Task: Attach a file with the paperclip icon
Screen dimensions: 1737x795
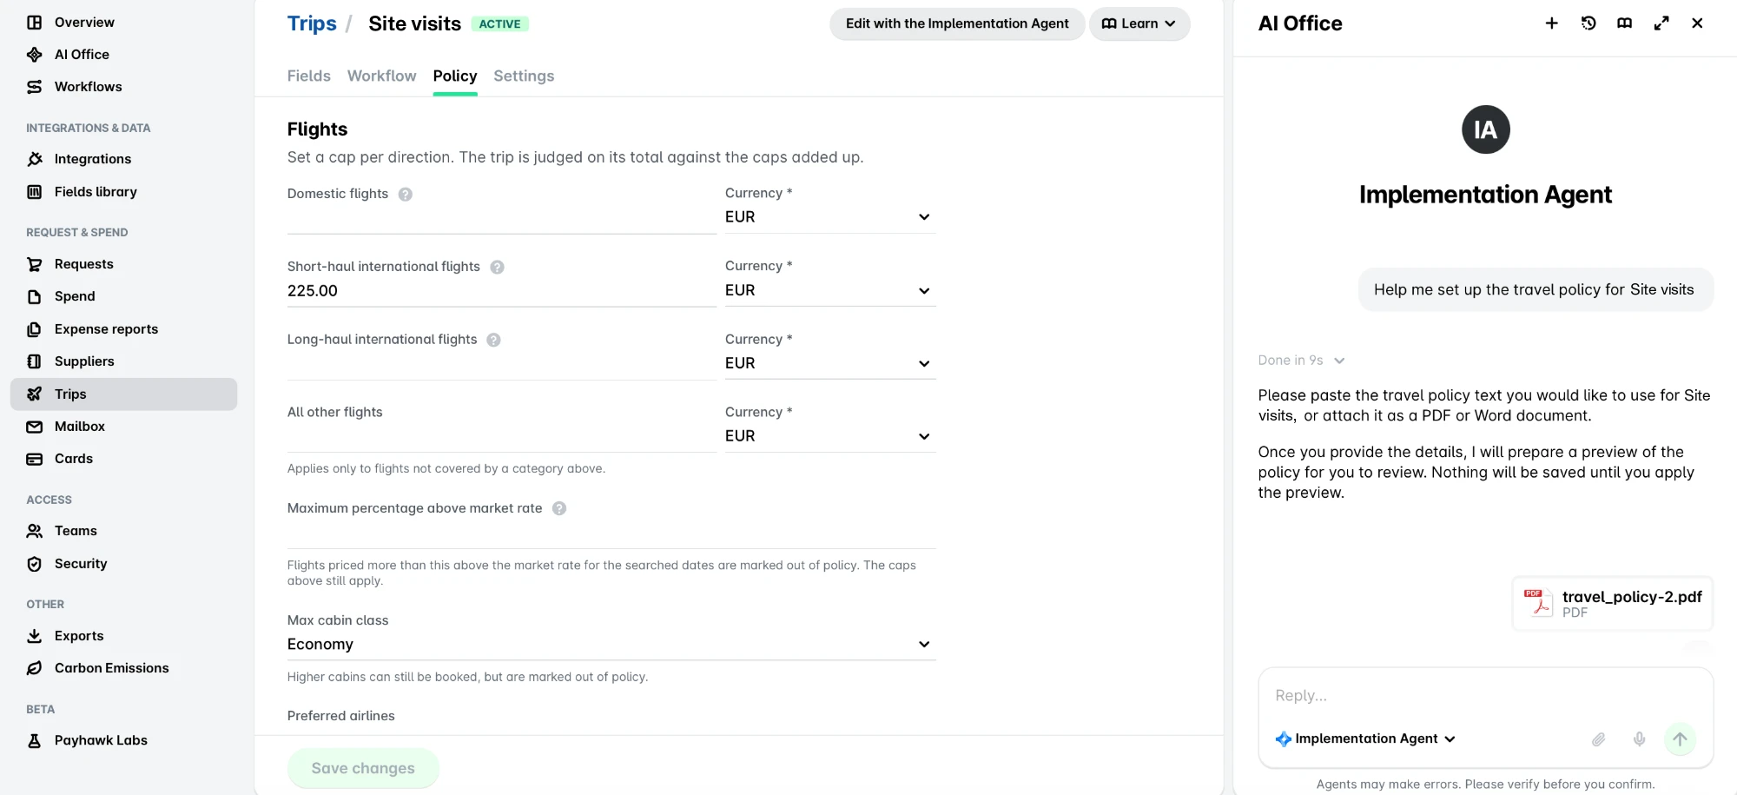Action: point(1598,739)
